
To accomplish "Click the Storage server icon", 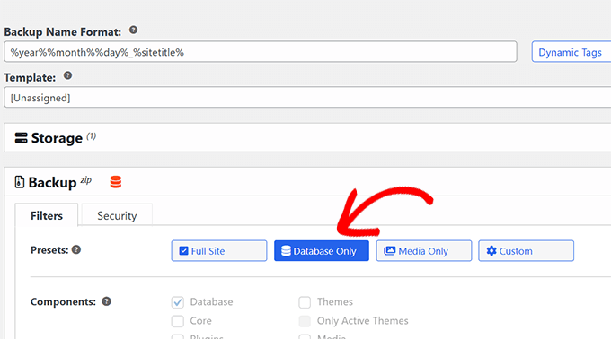I will (x=21, y=137).
